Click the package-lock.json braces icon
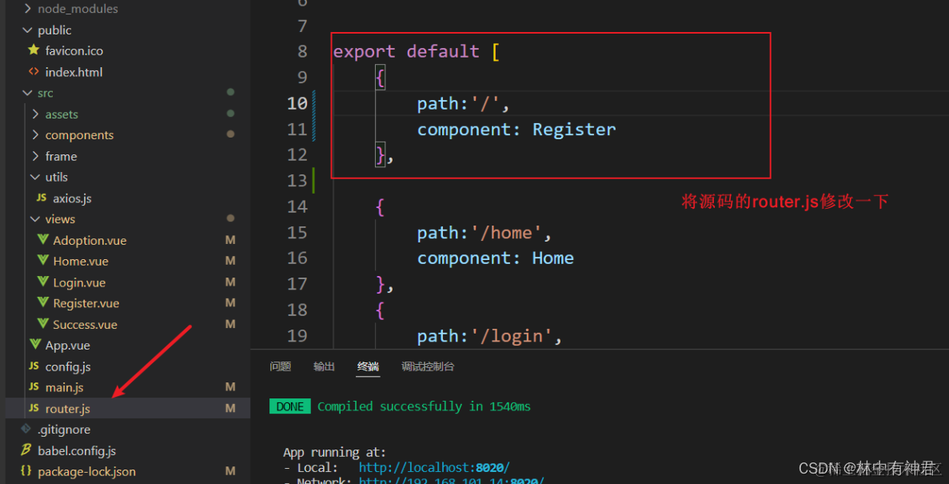Image resolution: width=949 pixels, height=484 pixels. [26, 471]
